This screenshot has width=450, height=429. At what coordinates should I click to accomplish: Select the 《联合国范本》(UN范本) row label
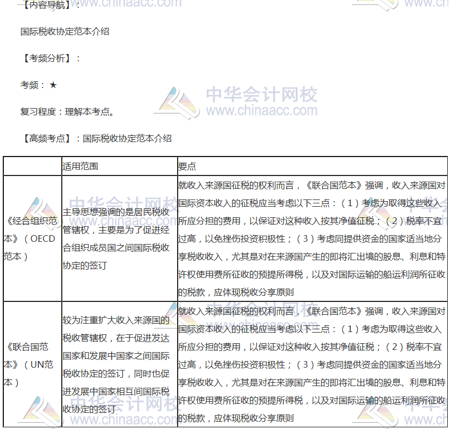(x=31, y=364)
